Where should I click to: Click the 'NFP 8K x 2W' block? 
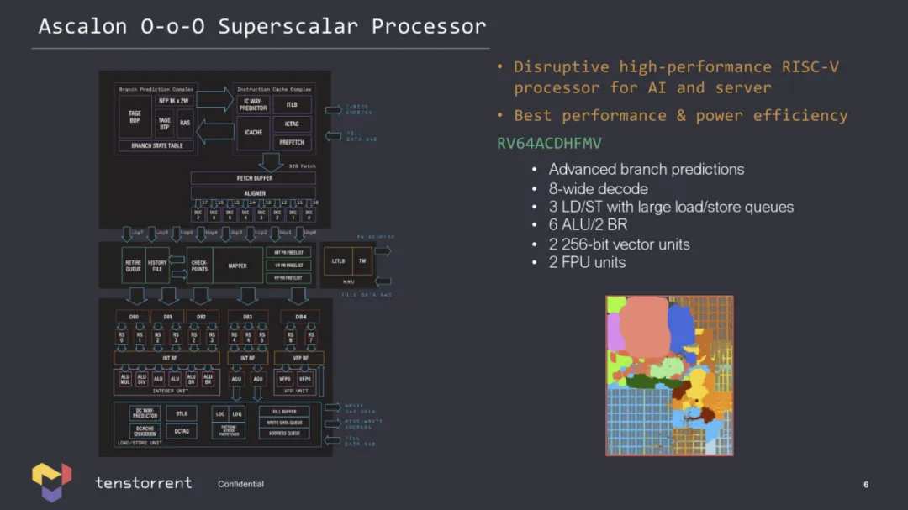click(x=174, y=101)
